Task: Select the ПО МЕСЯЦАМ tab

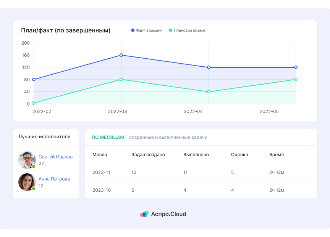Action: [x=108, y=137]
